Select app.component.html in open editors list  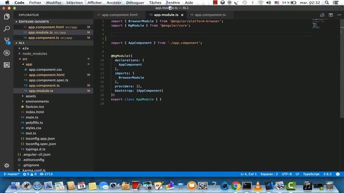[x=54, y=27]
